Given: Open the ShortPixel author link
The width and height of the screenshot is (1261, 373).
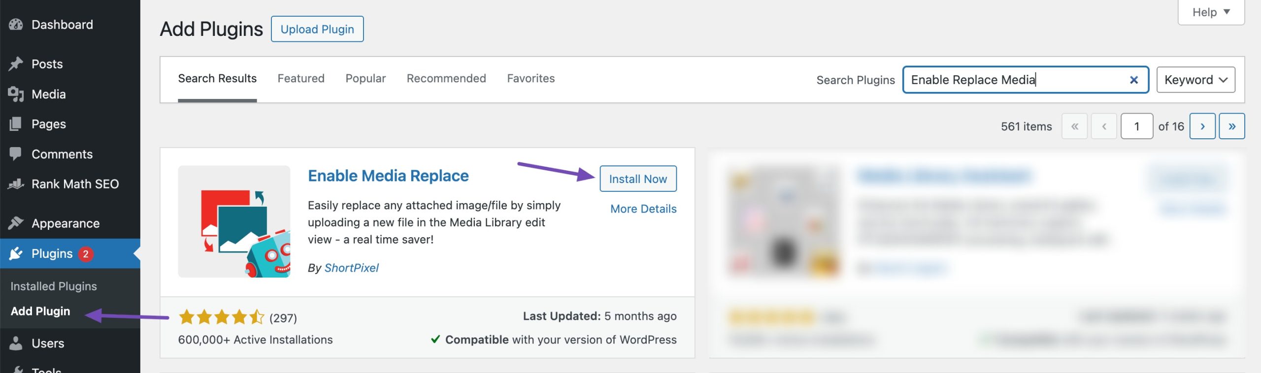Looking at the screenshot, I should (351, 268).
